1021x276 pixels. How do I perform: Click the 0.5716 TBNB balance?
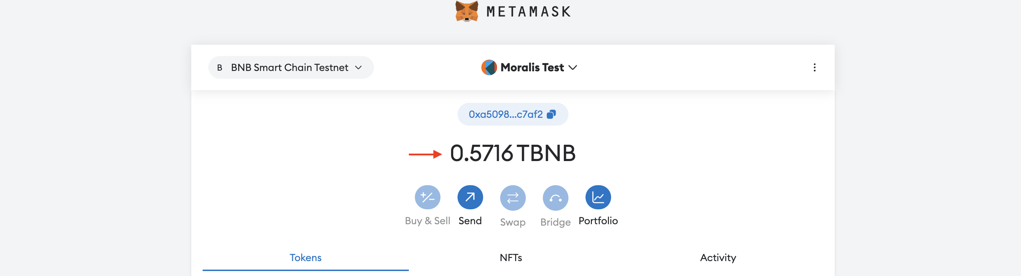(x=513, y=153)
